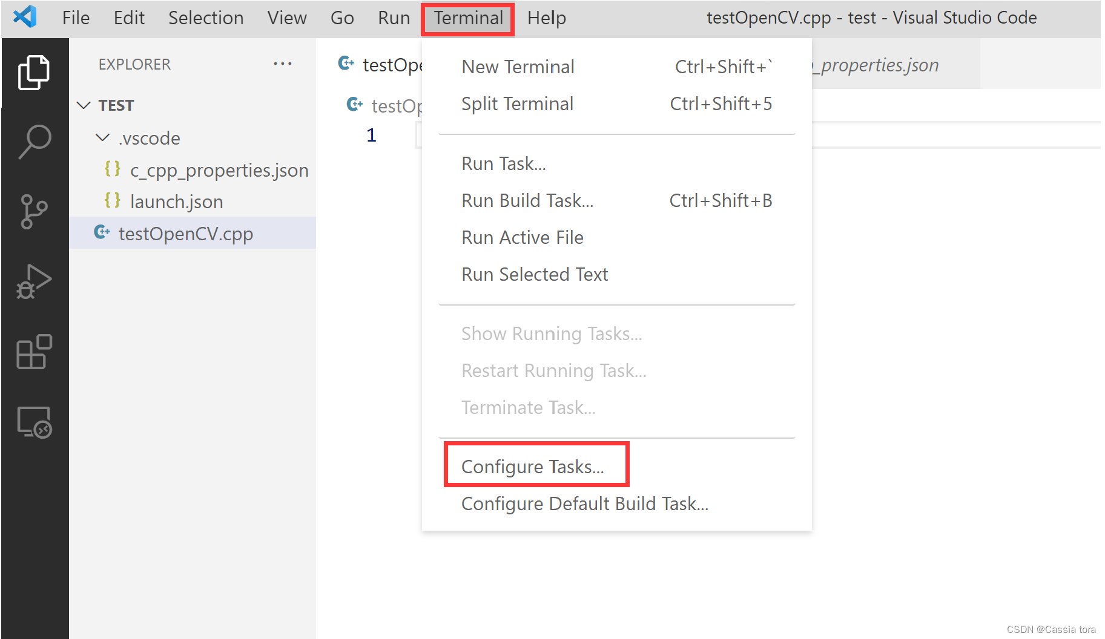Open the Source Control view icon
1105x639 pixels.
35,212
